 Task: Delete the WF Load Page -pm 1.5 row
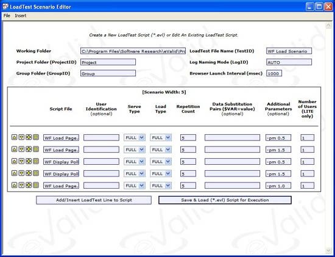(36, 150)
